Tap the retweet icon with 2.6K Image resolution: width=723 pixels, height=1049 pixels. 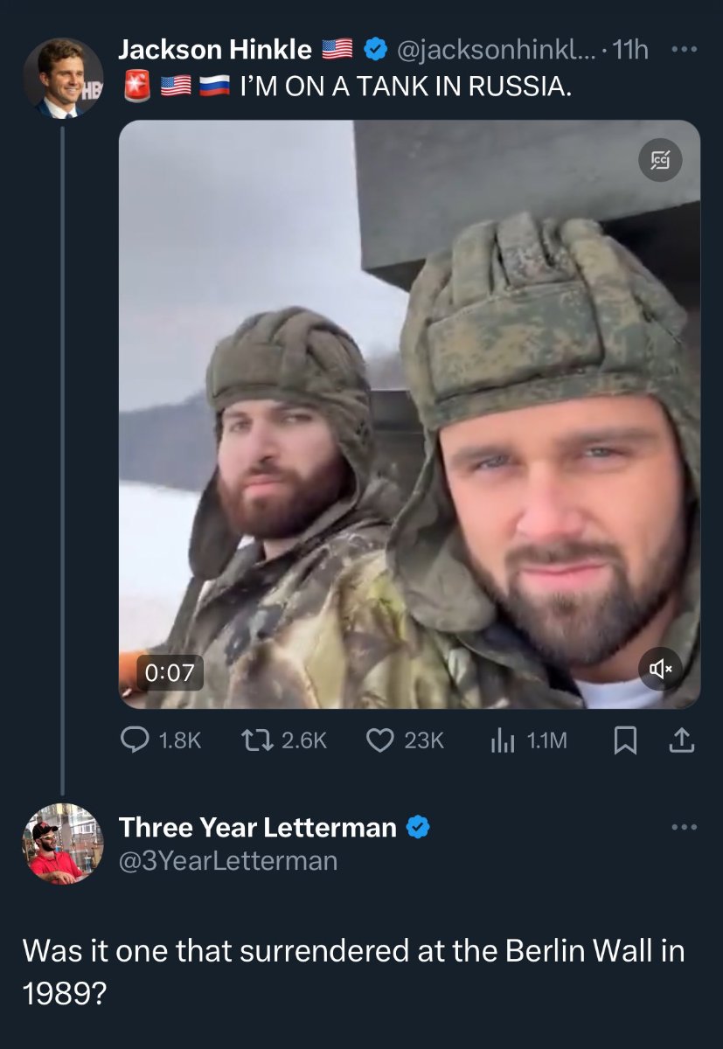tap(259, 740)
